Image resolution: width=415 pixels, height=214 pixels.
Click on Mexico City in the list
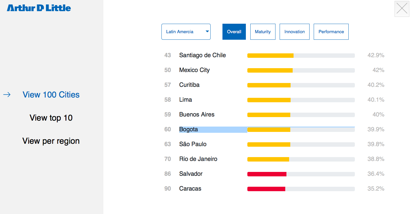coord(194,70)
